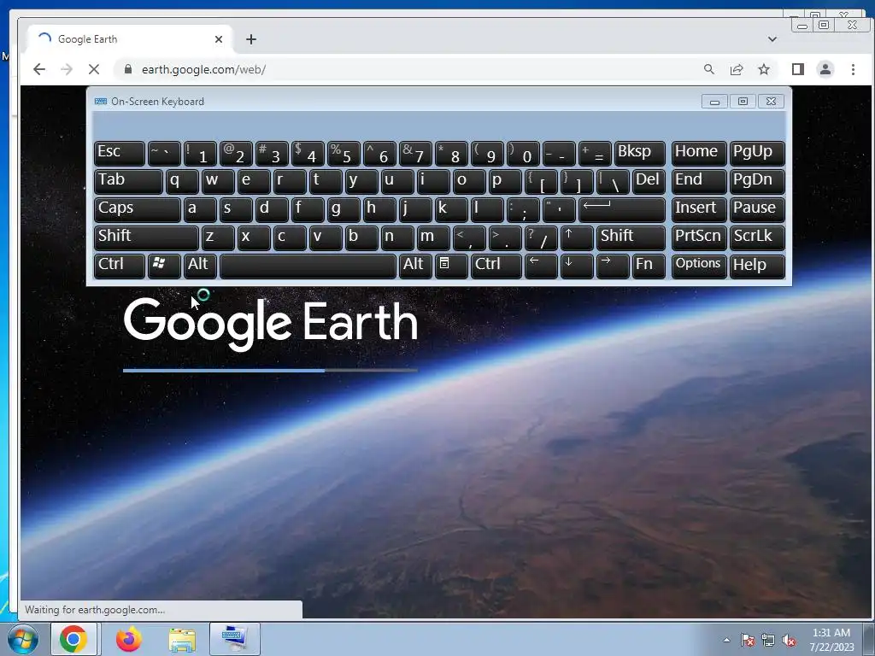Viewport: 875px width, 656px height.
Task: Tap the right arrow key
Action: click(612, 266)
